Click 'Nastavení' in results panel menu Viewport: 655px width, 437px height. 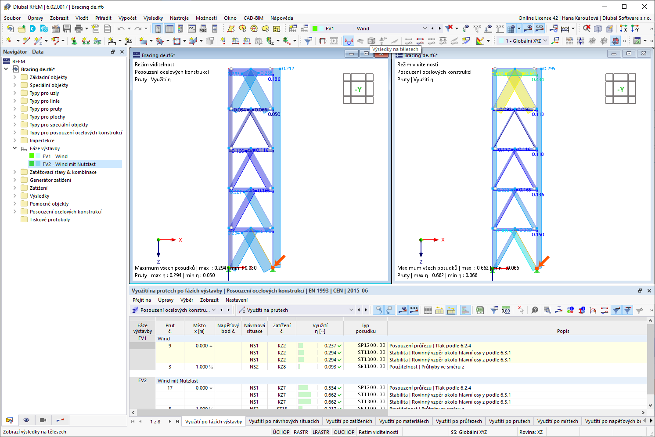point(237,300)
